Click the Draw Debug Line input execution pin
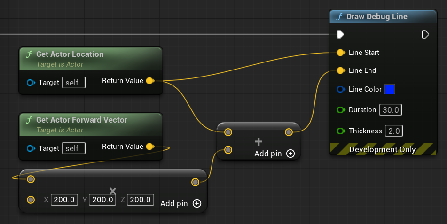The image size is (447, 224). point(341,34)
